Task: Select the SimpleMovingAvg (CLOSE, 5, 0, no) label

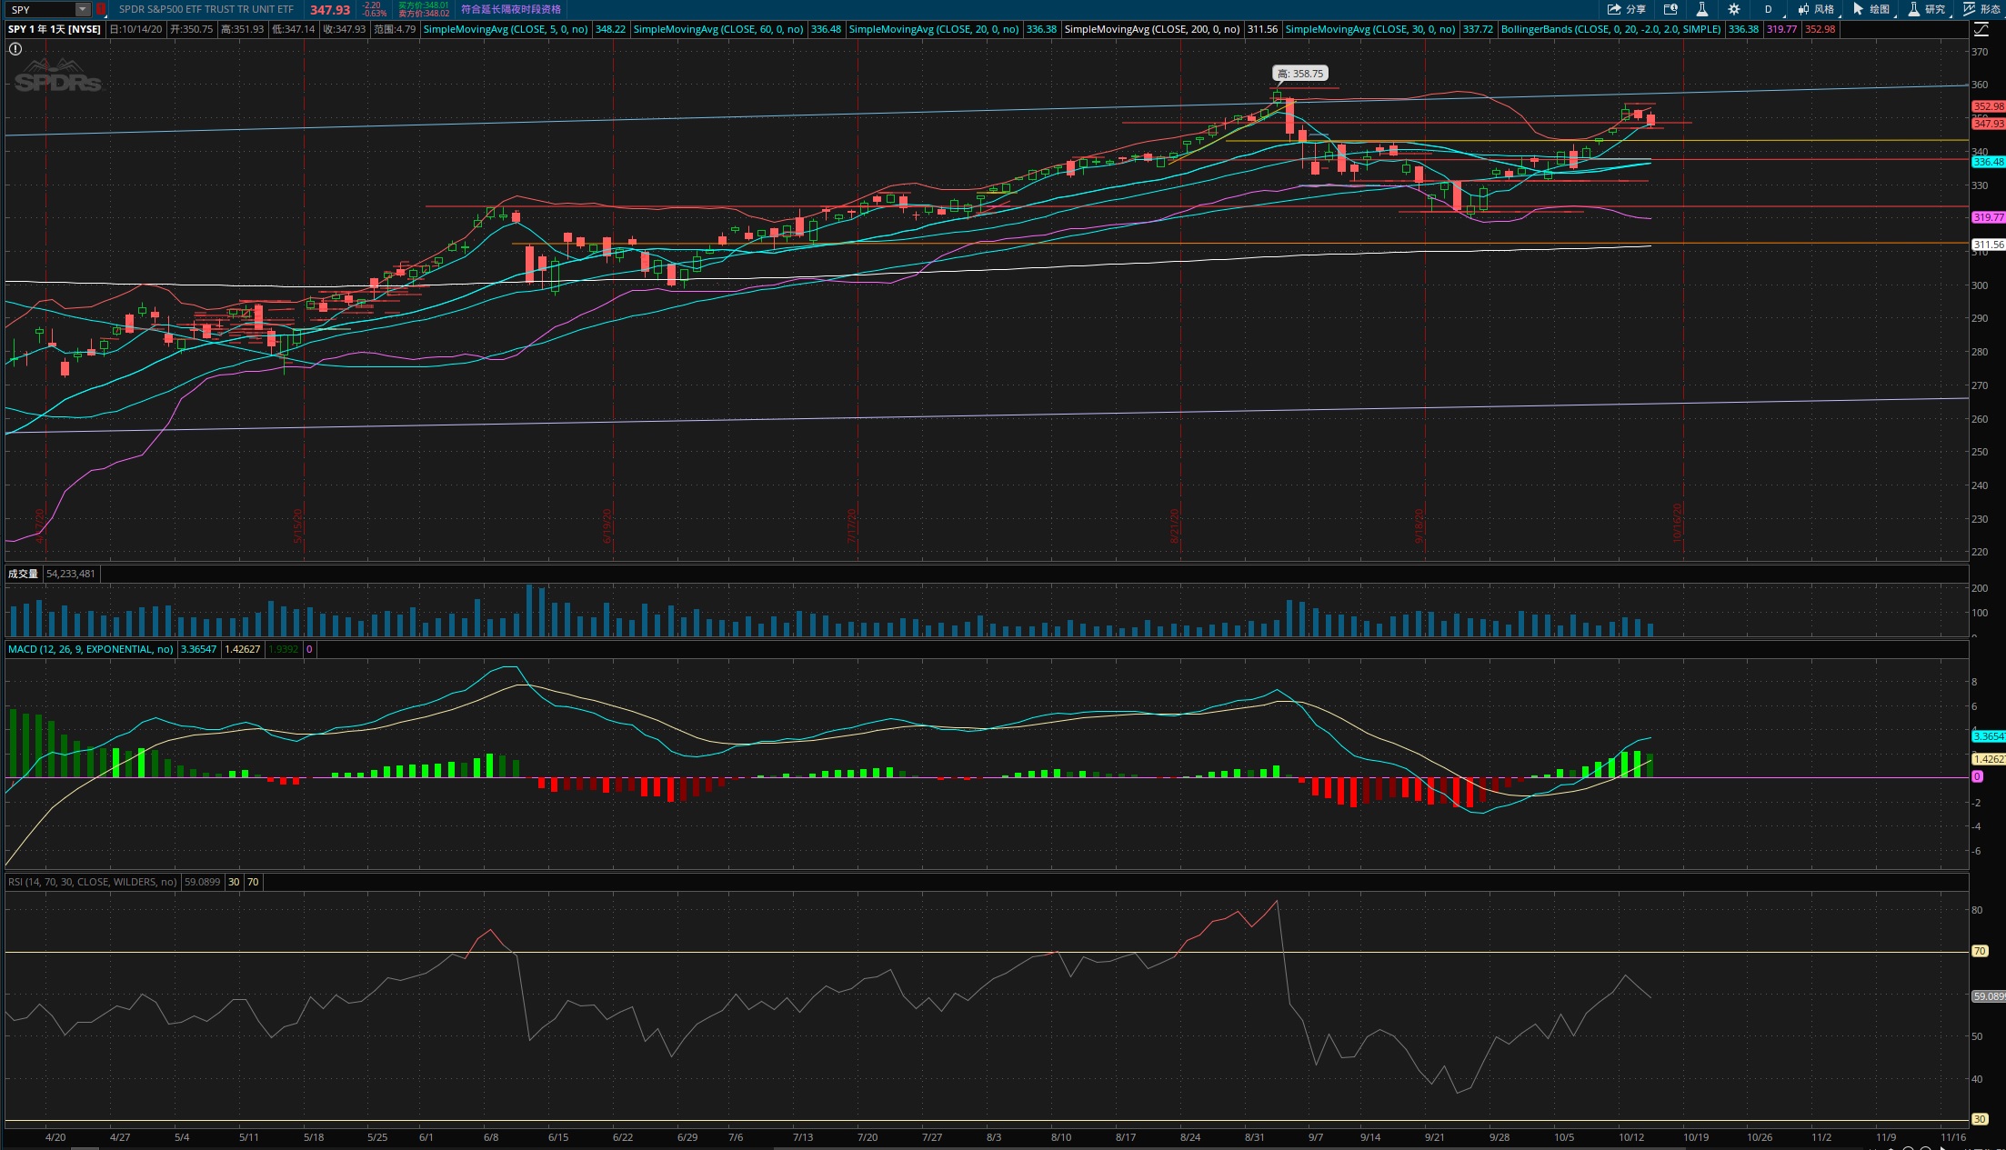Action: click(506, 29)
